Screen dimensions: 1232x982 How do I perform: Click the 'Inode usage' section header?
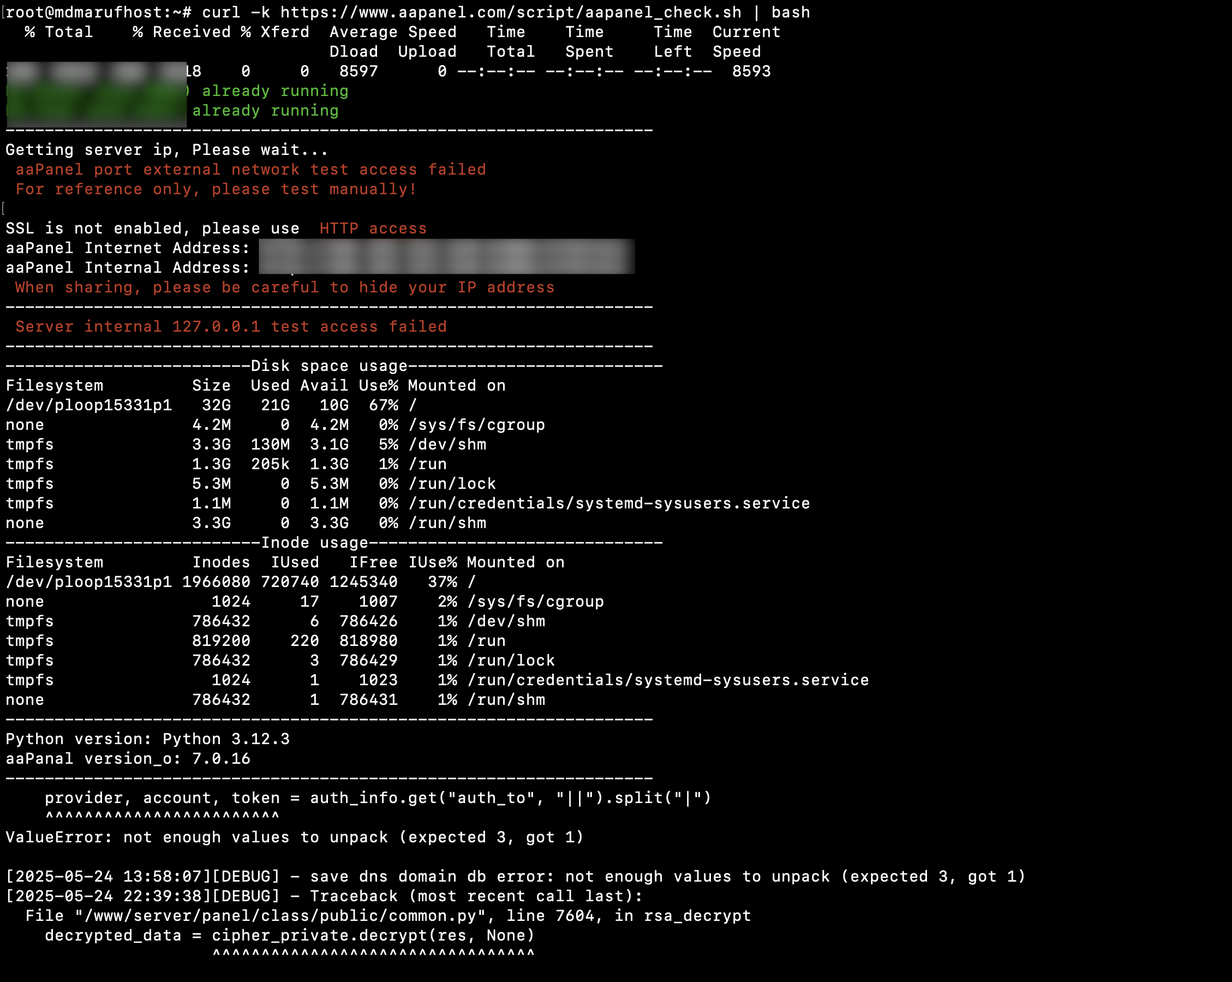coord(314,543)
